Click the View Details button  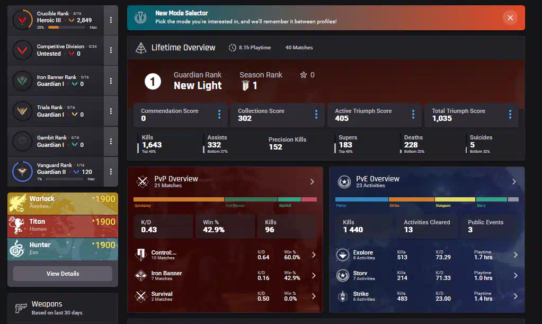63,274
